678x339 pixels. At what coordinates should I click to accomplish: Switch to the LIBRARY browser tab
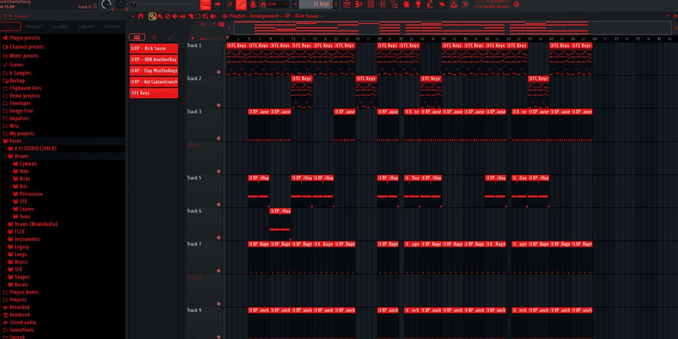[x=86, y=27]
